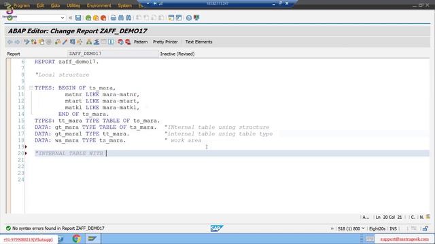Viewport: 435px width, 244px height.
Task: Collapse the command field with double chevron
Action: point(71,18)
